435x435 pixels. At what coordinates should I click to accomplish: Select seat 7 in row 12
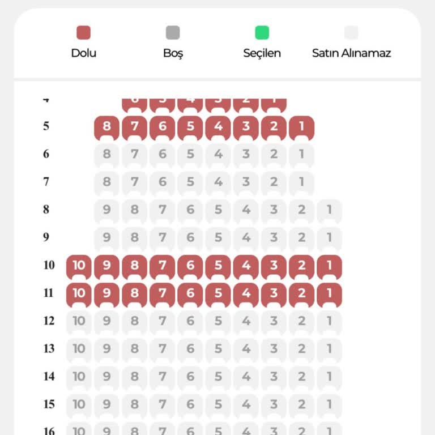coord(162,321)
